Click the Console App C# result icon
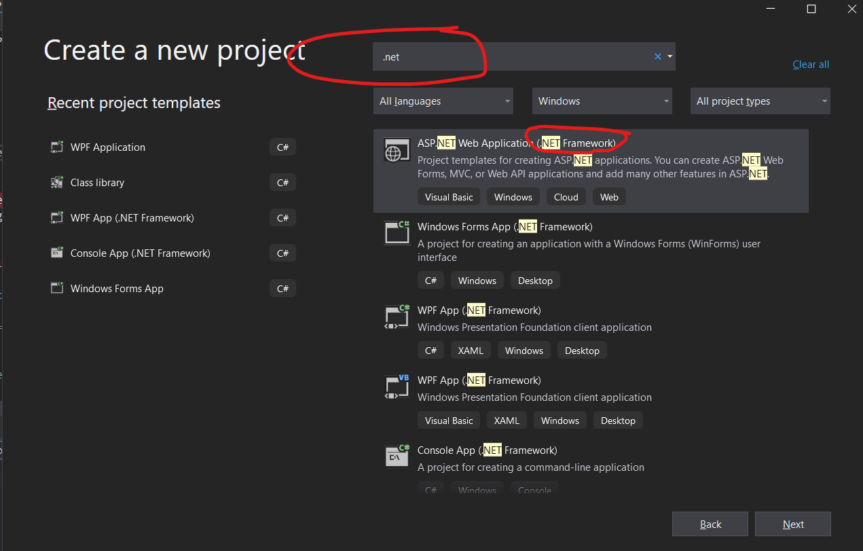 [397, 456]
